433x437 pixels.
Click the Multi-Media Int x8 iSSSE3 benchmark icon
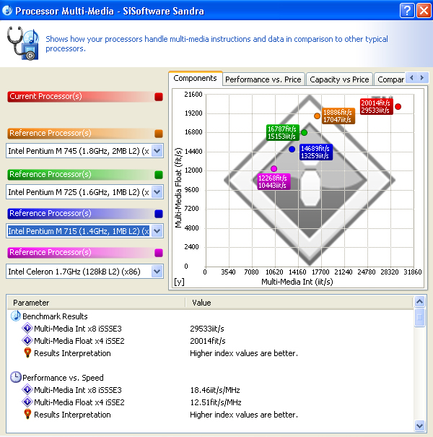pos(27,329)
